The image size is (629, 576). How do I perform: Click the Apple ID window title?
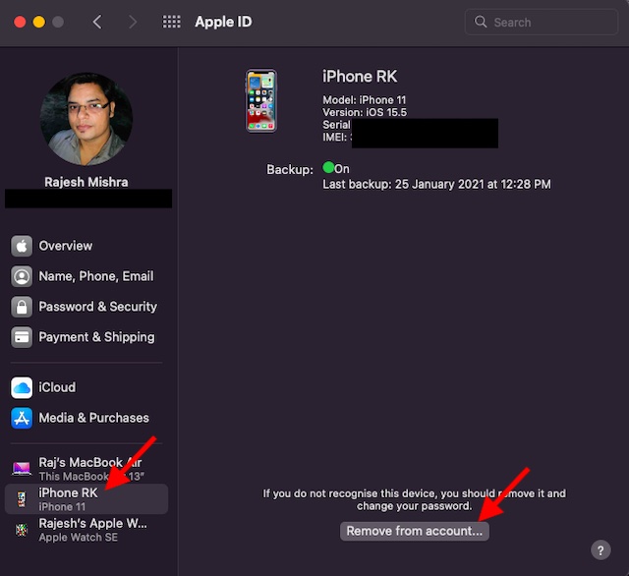pos(223,22)
